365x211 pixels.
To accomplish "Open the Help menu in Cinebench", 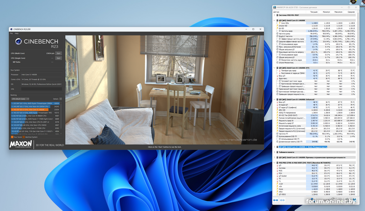I will click(x=16, y=33).
